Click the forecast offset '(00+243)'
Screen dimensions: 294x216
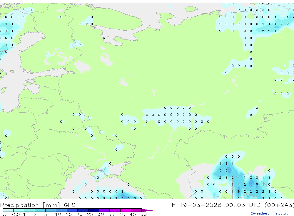coord(279,205)
